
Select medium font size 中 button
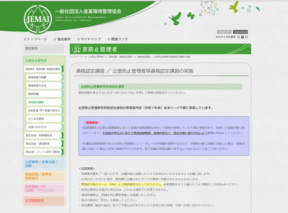click(x=242, y=37)
